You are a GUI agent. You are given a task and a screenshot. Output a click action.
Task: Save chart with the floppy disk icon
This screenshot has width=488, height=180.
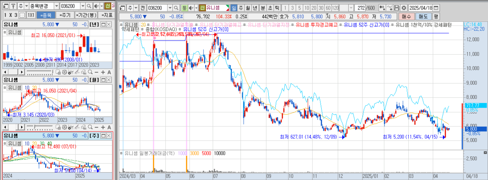point(397,8)
